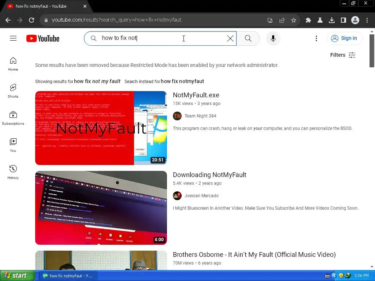Screen dimensions: 375x281
Task: Open You in the sidebar
Action: pos(13,145)
